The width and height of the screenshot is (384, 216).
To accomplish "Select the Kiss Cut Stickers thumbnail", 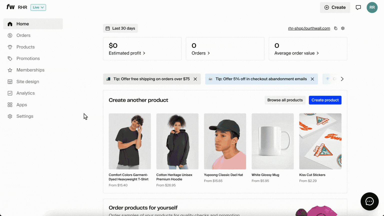I will pyautogui.click(x=320, y=141).
